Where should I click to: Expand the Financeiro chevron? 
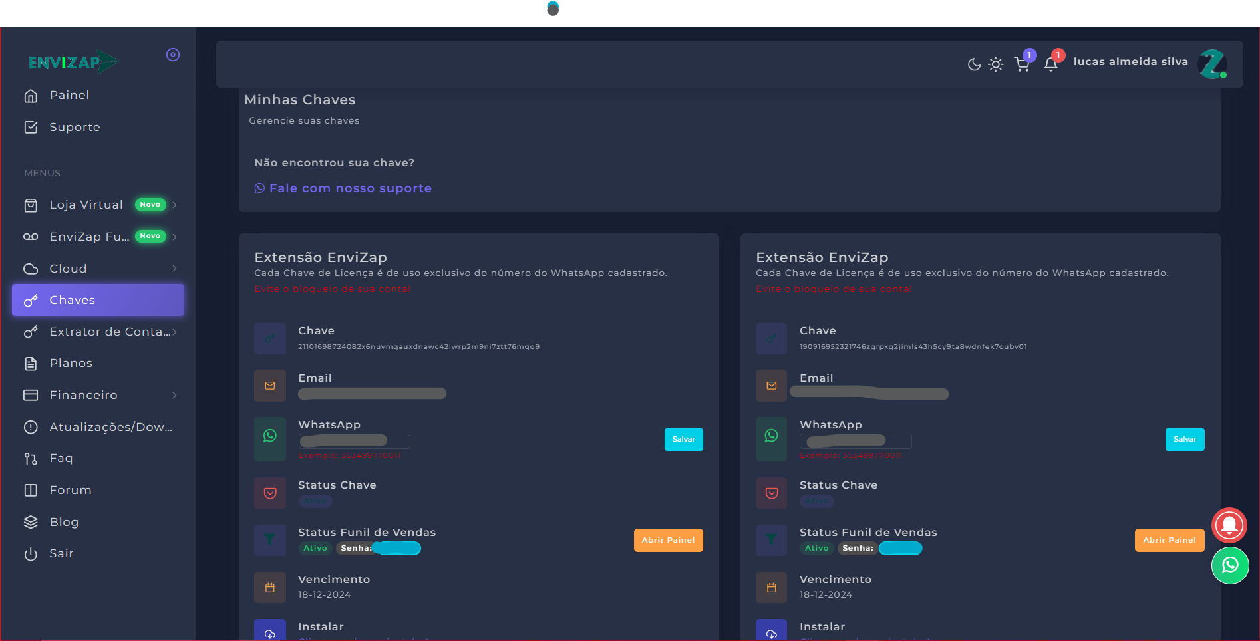point(174,395)
